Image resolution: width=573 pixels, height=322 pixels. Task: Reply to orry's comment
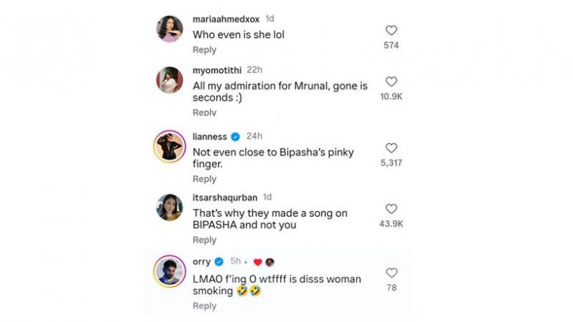(205, 306)
